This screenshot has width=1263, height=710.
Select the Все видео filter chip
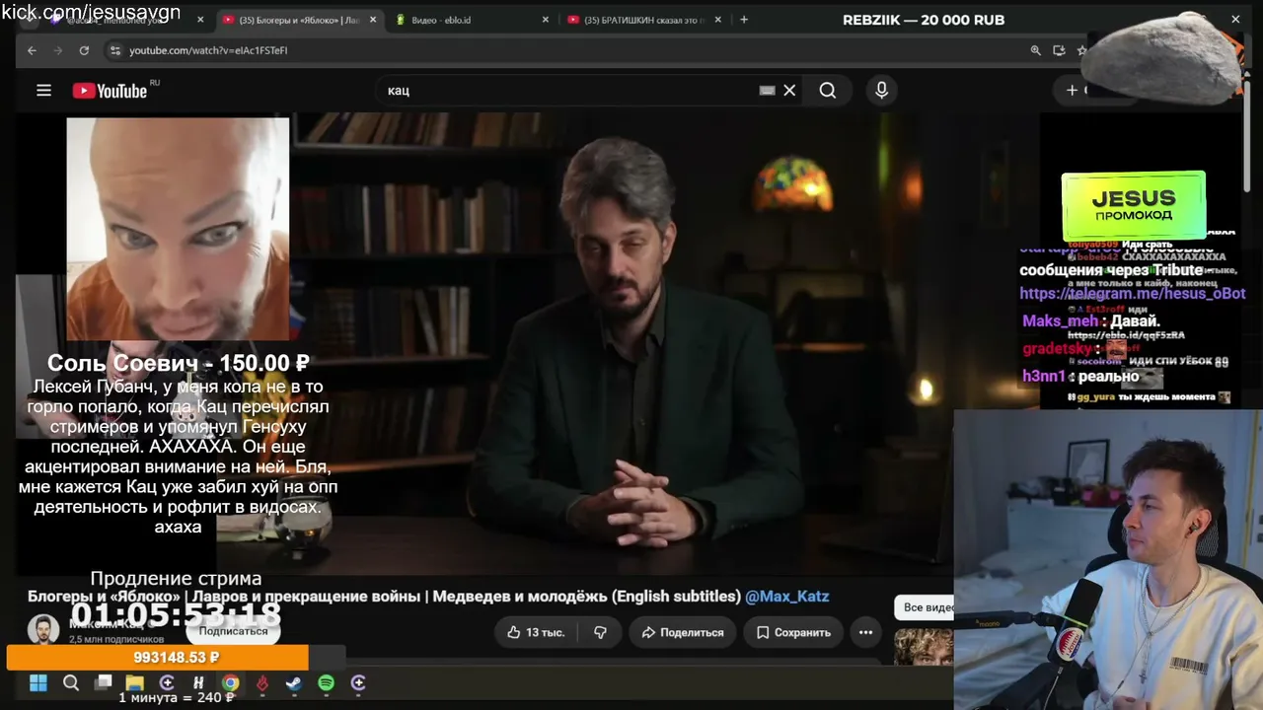[x=926, y=607]
